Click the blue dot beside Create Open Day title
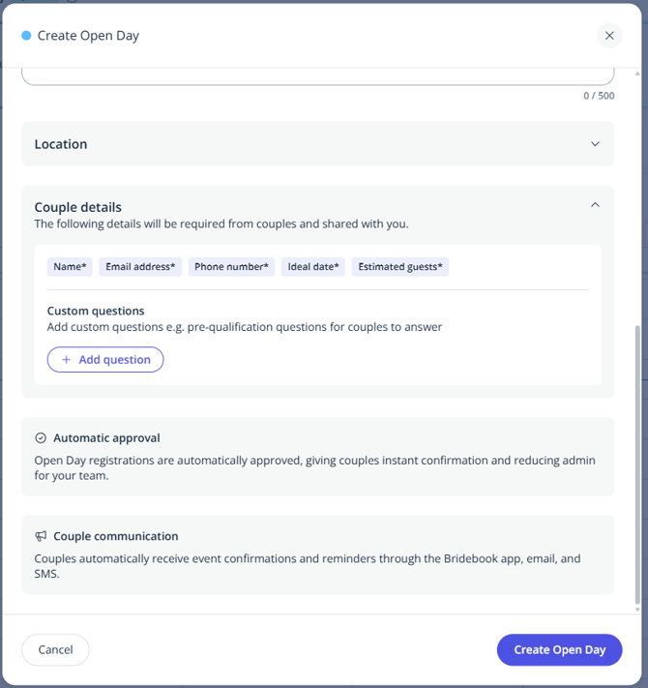Viewport: 648px width, 688px height. (26, 36)
